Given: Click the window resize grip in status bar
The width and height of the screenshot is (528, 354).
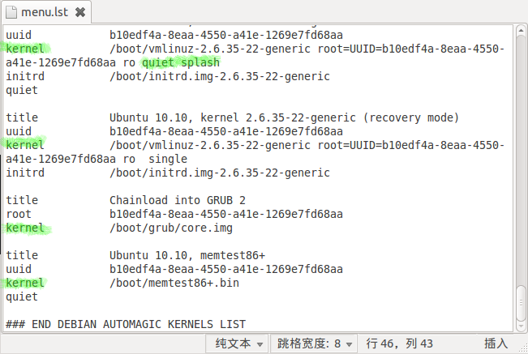Looking at the screenshot, I should click(522, 349).
